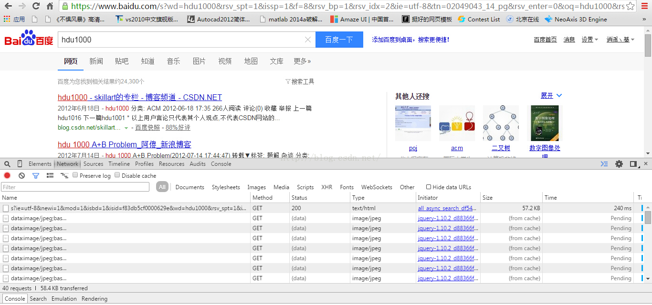Filter network requests by WebSockets

(x=377, y=187)
